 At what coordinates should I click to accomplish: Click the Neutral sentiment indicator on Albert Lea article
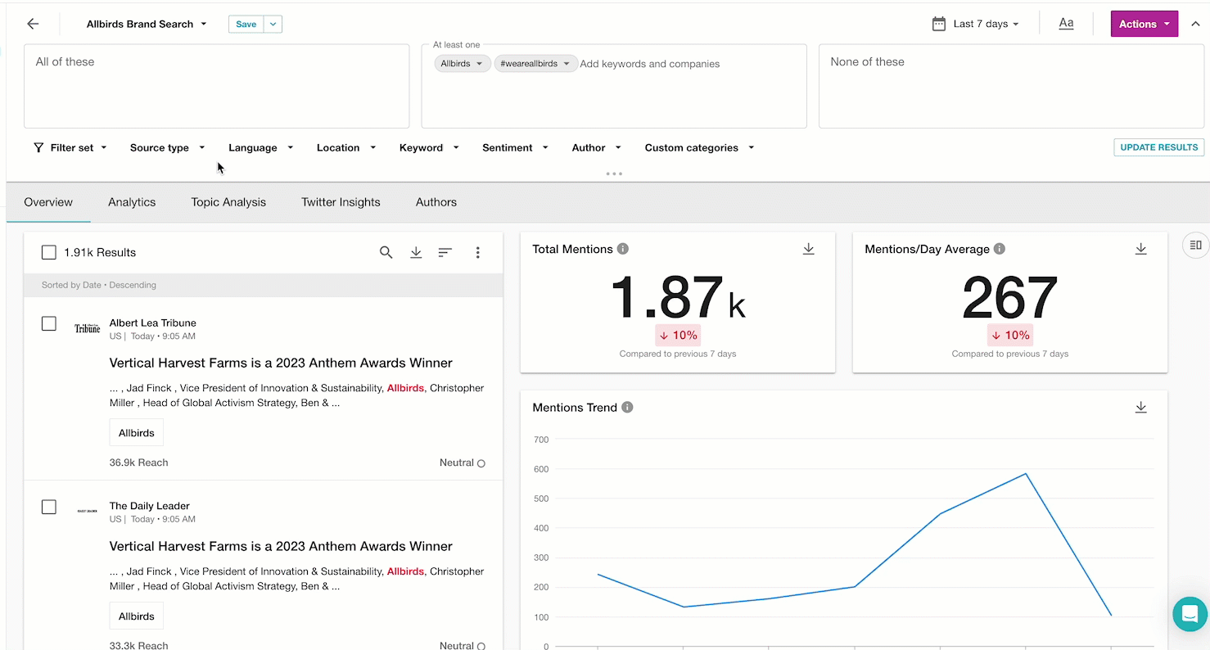[x=463, y=463]
